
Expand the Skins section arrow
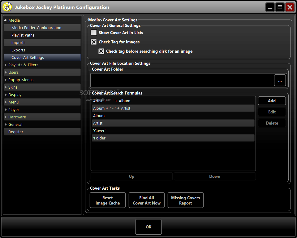tap(6, 87)
